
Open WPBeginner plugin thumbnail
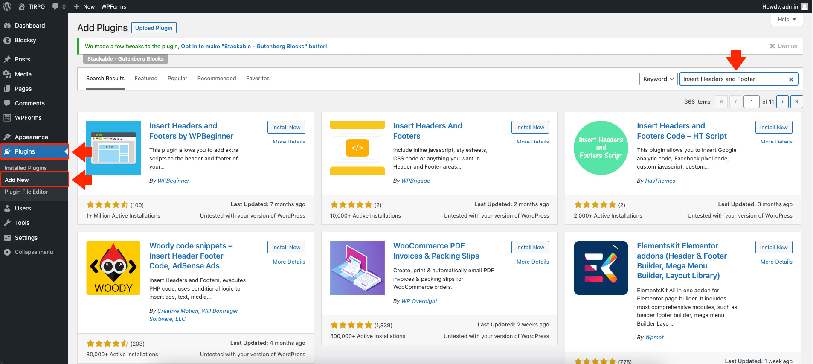(113, 148)
